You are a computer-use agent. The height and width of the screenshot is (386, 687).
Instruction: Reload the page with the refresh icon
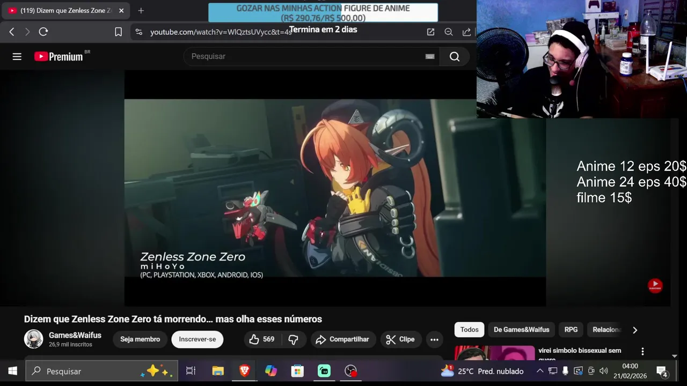pyautogui.click(x=43, y=32)
